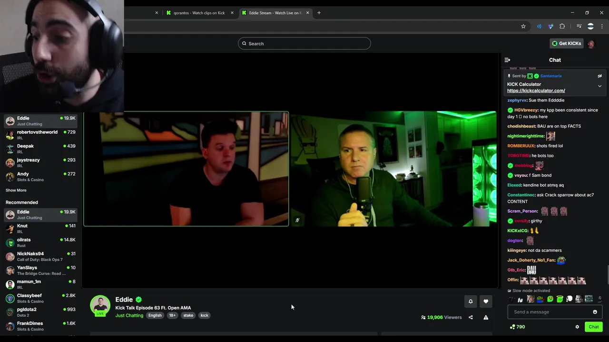
Task: Click zephyrvx username in chat
Action: click(517, 100)
